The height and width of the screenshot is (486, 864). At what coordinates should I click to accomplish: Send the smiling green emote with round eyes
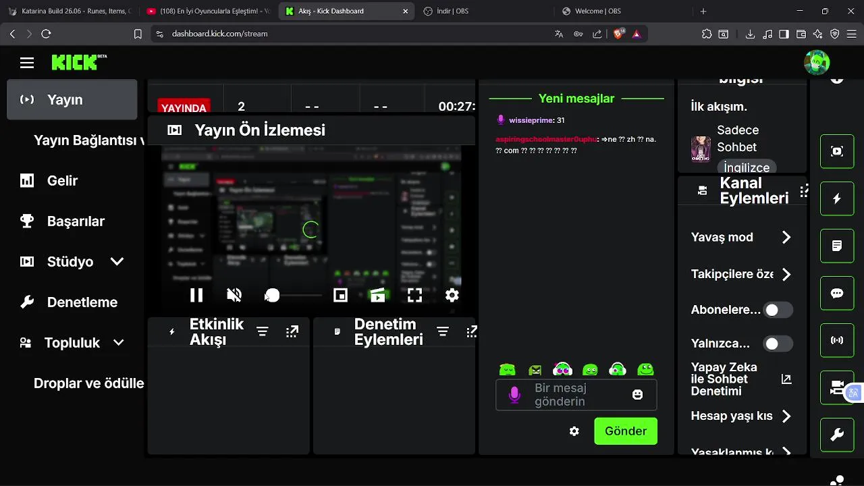pyautogui.click(x=590, y=369)
